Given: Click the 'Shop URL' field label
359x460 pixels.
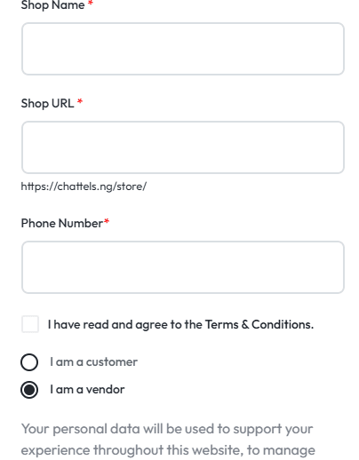Looking at the screenshot, I should 47,104.
